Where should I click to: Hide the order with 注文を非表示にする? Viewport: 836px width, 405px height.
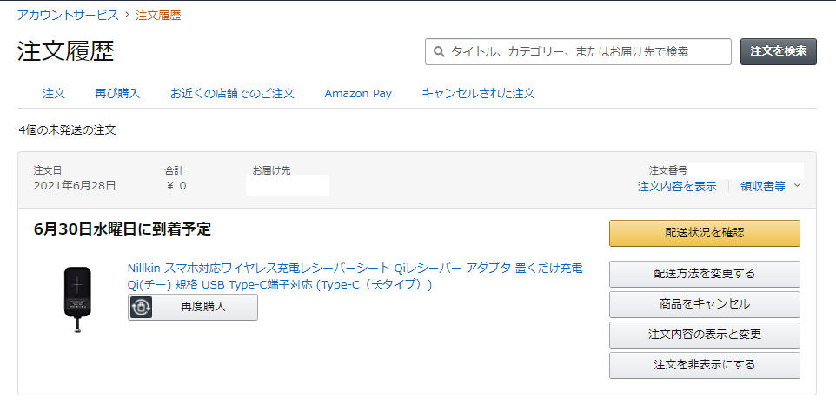pos(704,365)
